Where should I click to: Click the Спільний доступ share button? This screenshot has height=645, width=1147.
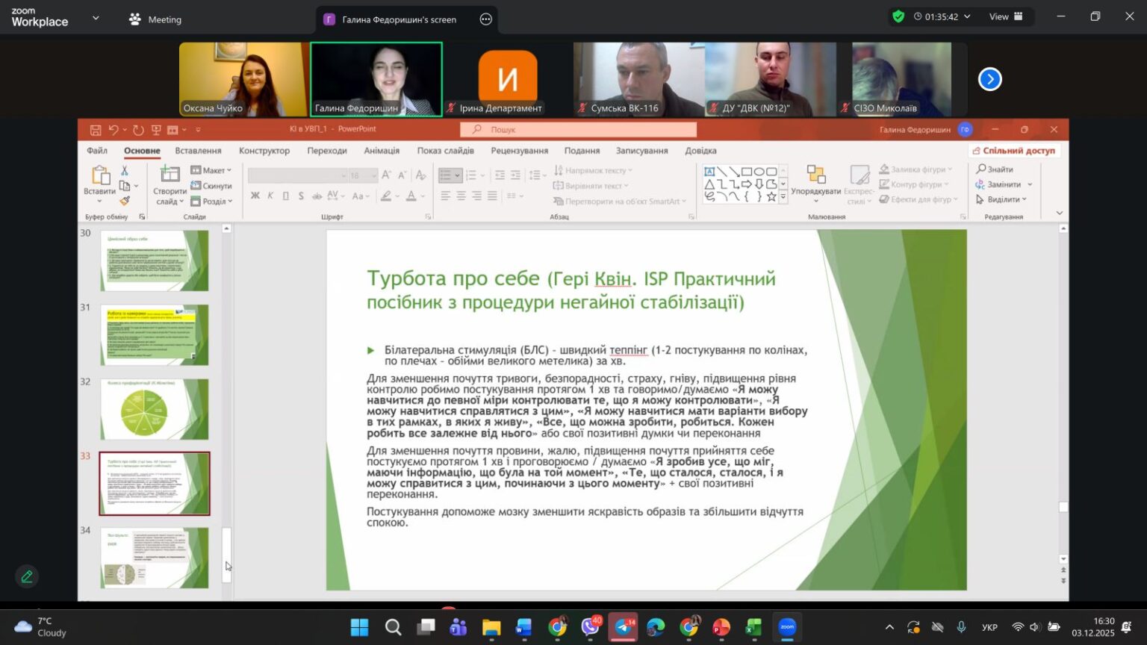(x=1013, y=151)
